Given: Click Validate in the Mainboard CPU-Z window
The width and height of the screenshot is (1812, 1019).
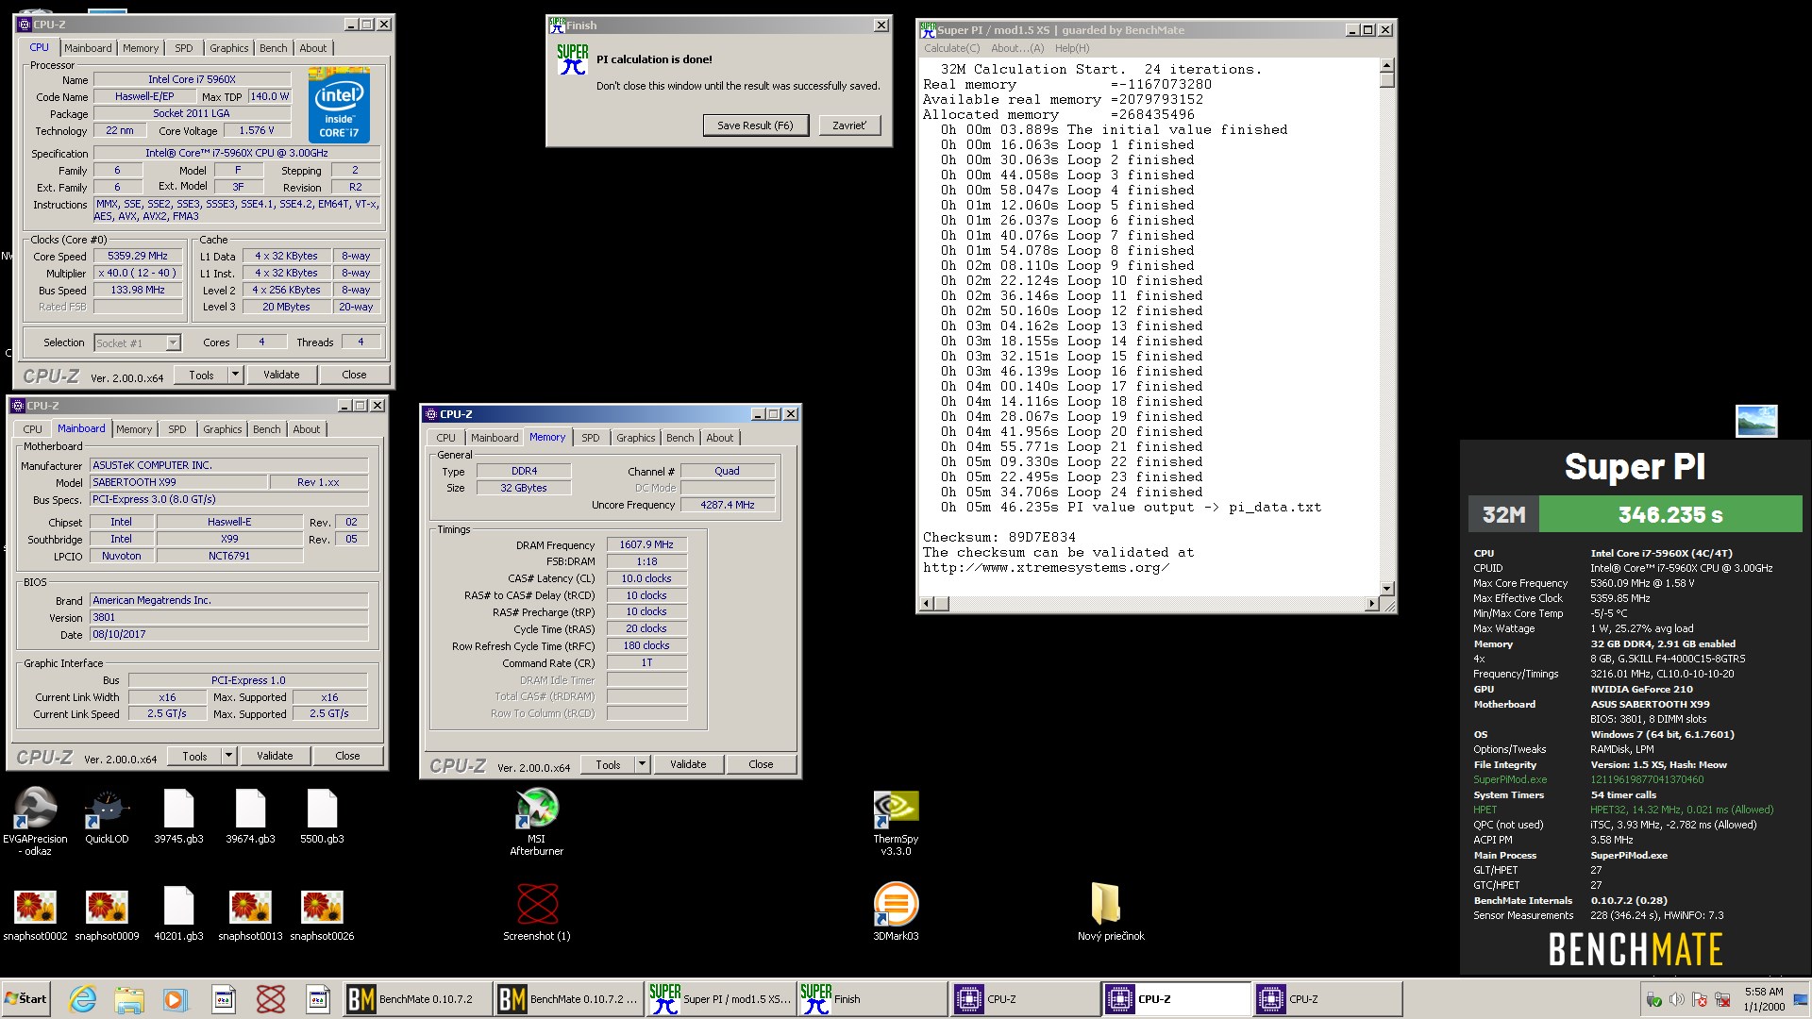Looking at the screenshot, I should pos(275,756).
